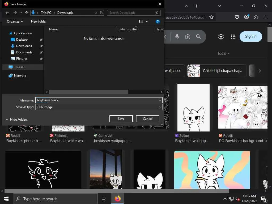Open colorful pastel boykisser thumbnail
The image size is (272, 204).
pos(212,170)
